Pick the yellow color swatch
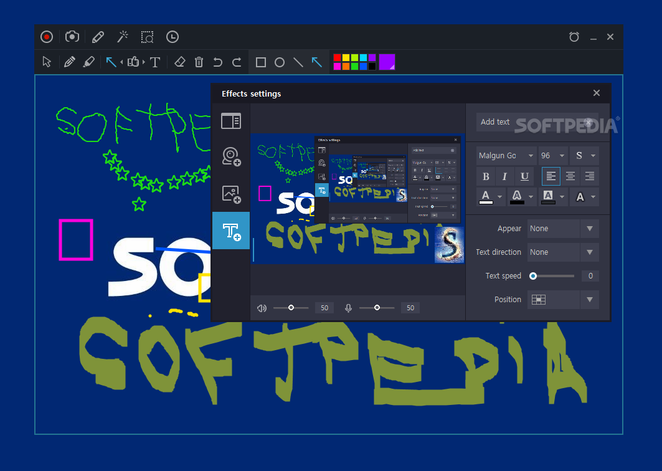This screenshot has height=471, width=662. [346, 58]
